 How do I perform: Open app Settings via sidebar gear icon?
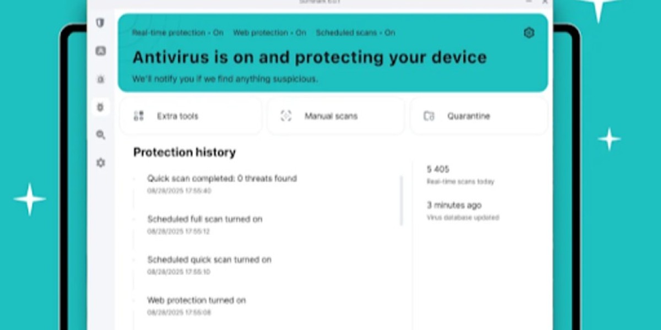tap(100, 163)
